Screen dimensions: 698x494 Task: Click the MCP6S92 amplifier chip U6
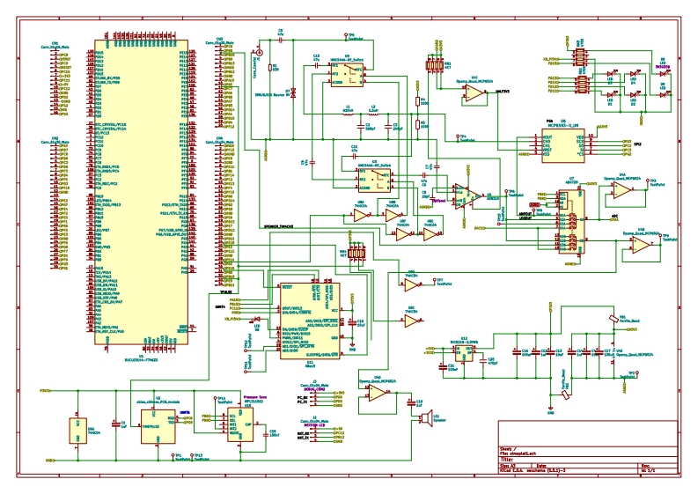pos(562,143)
